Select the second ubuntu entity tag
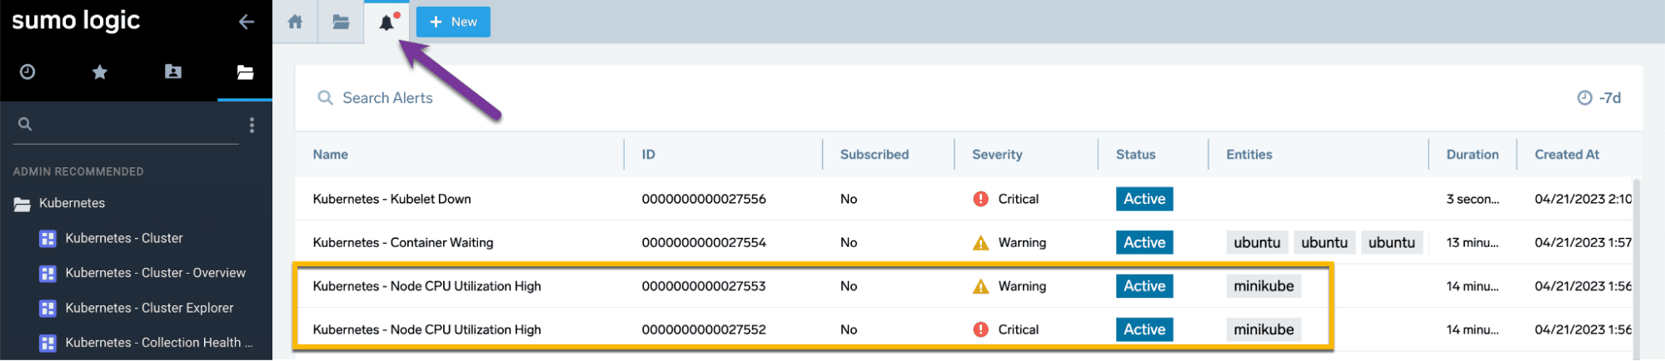The image size is (1665, 361). (x=1324, y=243)
